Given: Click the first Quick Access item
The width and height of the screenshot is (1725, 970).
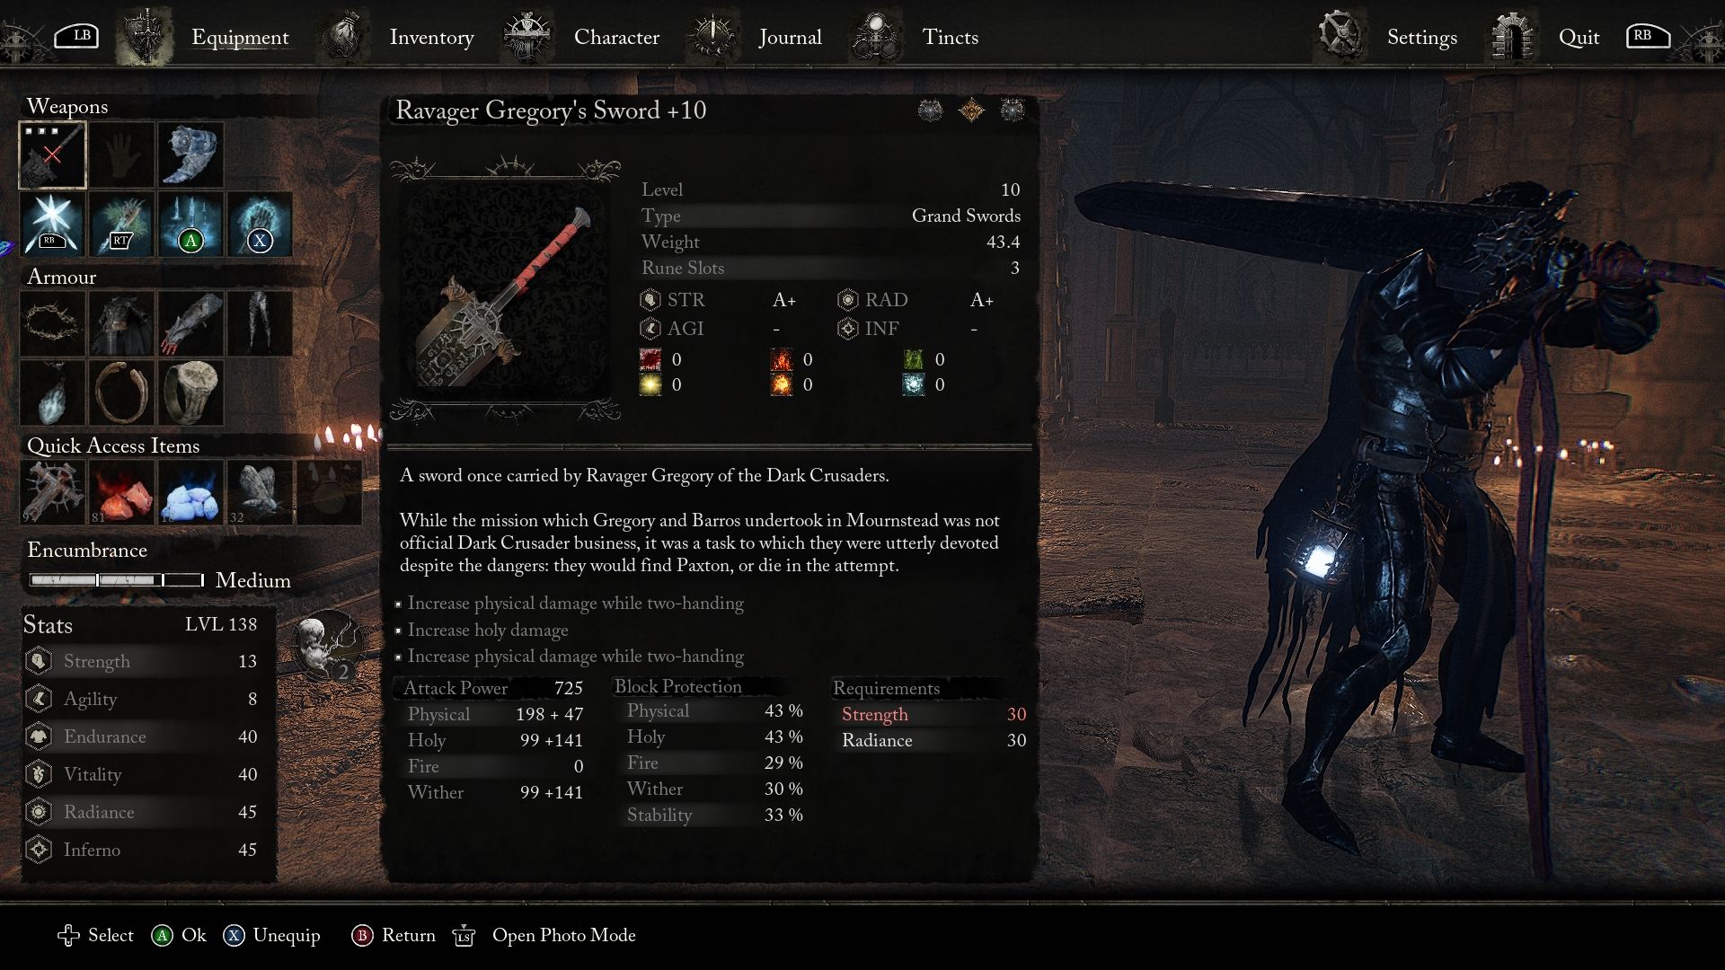Looking at the screenshot, I should [52, 490].
